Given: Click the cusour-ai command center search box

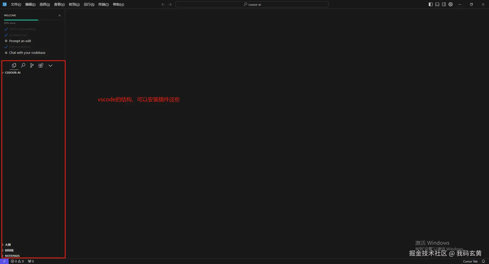Looking at the screenshot, I should pyautogui.click(x=252, y=4).
